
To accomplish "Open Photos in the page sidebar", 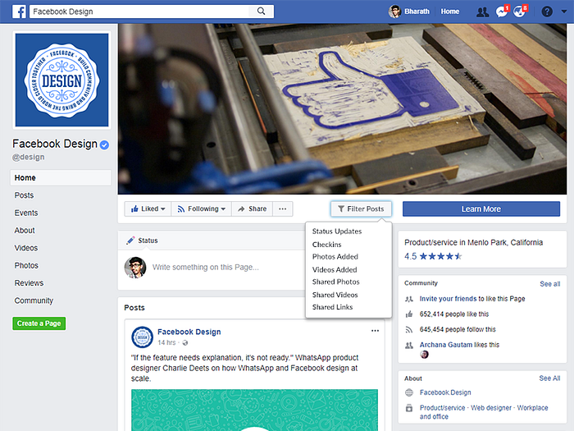I will click(26, 266).
